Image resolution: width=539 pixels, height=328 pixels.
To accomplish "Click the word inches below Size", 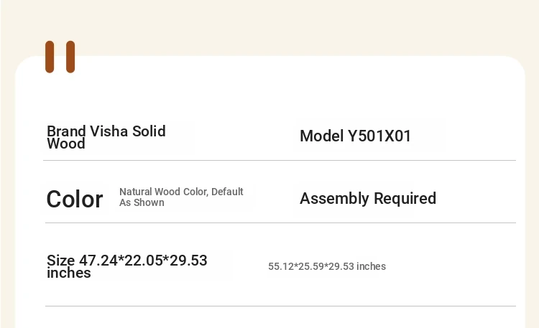I will 69,273.
